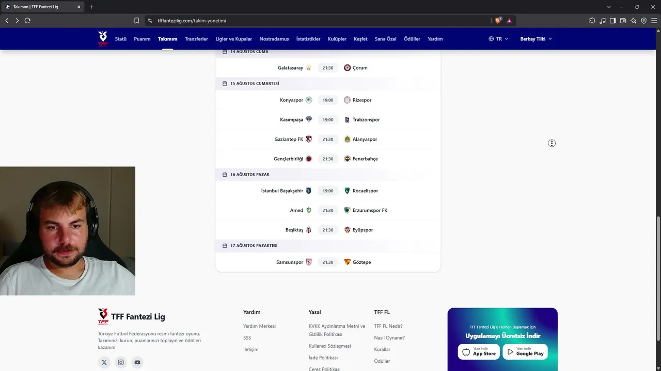Screen dimensions: 661x371
Task: Open the İade Politikası link
Action: [323, 358]
